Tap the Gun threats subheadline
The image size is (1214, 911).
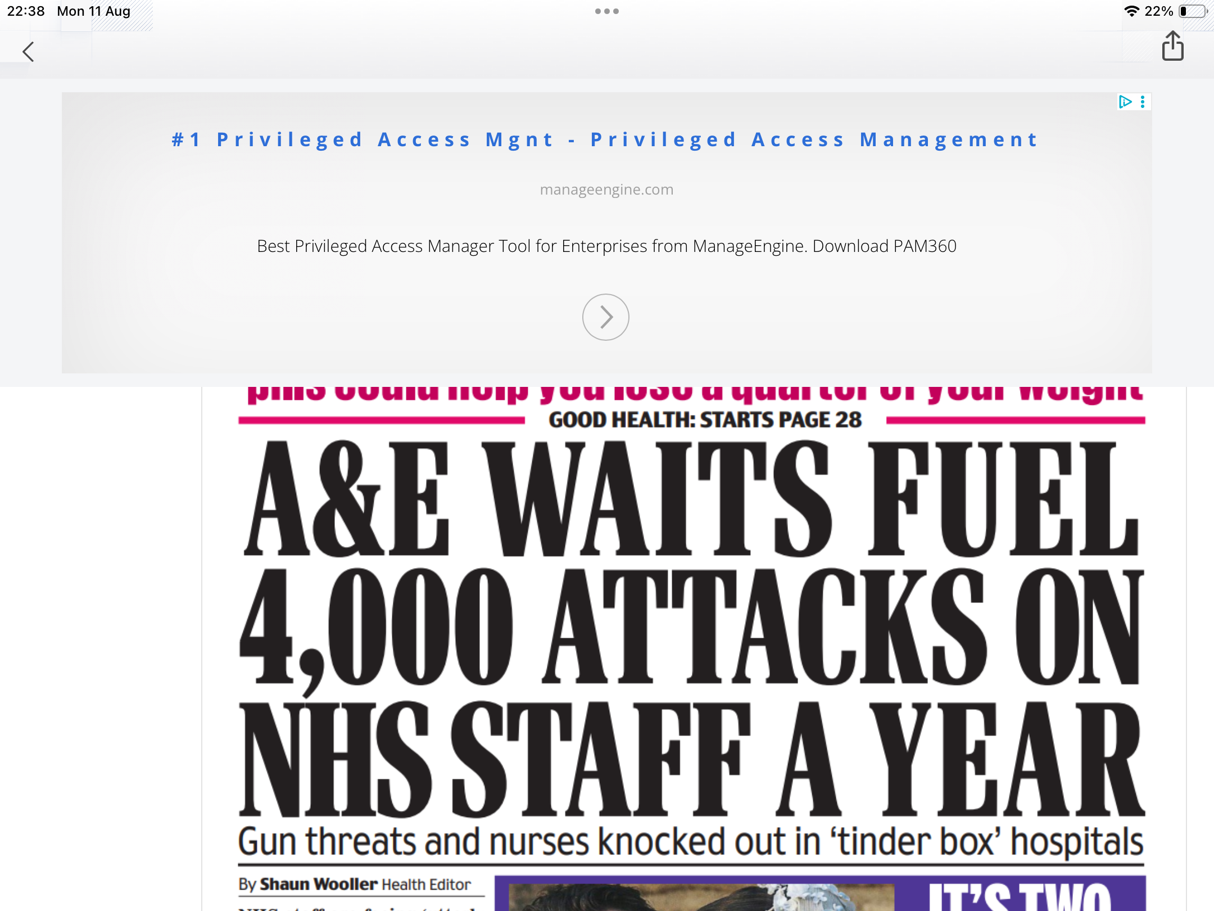click(691, 842)
